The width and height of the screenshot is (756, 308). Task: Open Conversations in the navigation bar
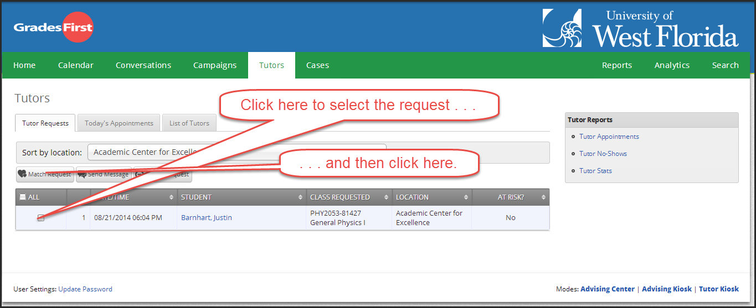tap(143, 65)
